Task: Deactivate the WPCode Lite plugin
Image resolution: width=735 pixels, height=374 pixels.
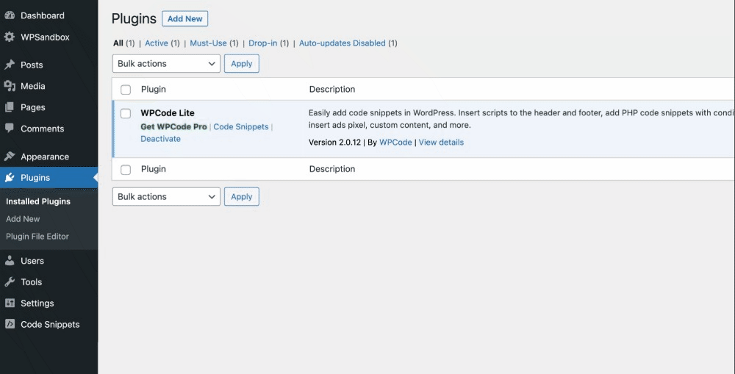Action: [x=160, y=139]
